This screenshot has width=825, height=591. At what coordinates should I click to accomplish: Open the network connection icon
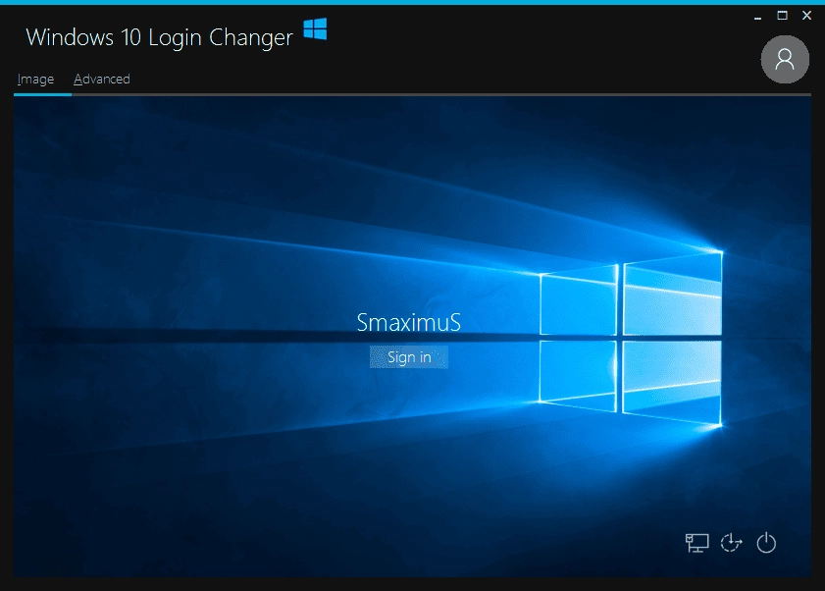tap(697, 543)
